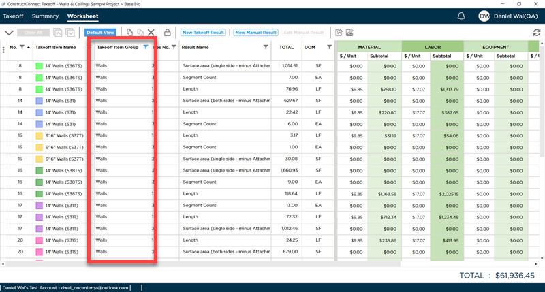Image resolution: width=545 pixels, height=292 pixels.
Task: Click purple swatch of first 14' Walls (S31T) row
Action: (x=40, y=206)
